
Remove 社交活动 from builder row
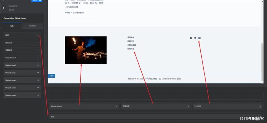(x=260, y=106)
